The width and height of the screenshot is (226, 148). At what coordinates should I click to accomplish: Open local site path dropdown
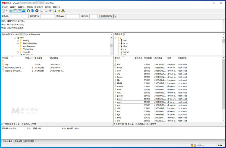point(111,34)
